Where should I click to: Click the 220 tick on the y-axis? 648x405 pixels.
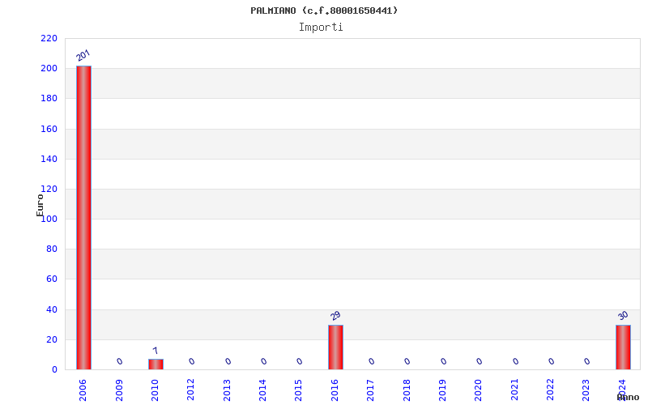[49, 38]
